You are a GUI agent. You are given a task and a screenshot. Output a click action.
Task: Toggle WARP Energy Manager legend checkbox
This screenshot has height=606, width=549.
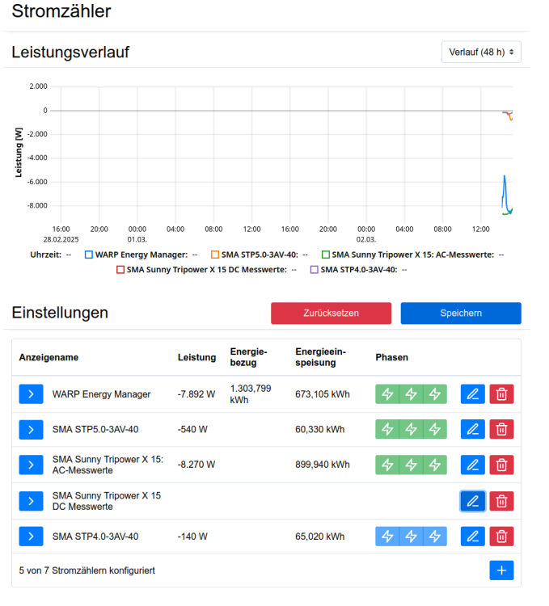click(x=89, y=255)
